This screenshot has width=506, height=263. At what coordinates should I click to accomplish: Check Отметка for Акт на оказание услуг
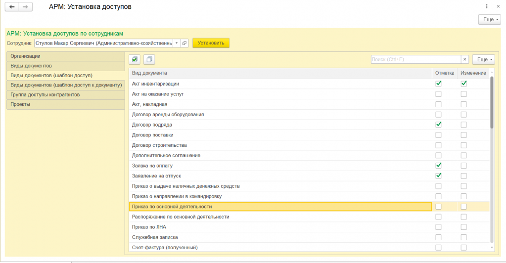(438, 94)
